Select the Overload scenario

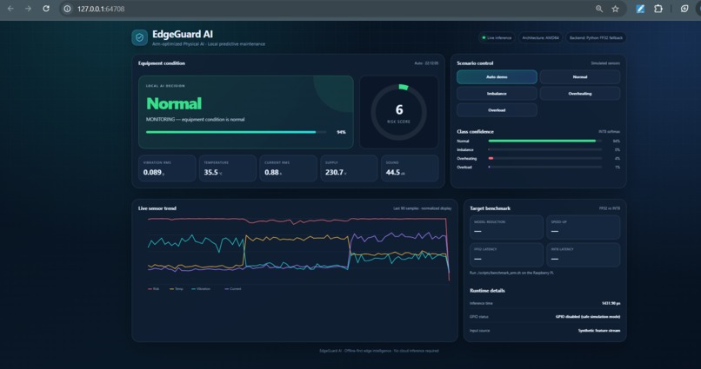click(x=497, y=109)
